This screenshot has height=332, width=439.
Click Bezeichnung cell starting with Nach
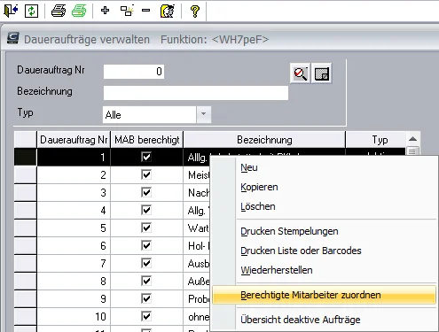click(197, 192)
